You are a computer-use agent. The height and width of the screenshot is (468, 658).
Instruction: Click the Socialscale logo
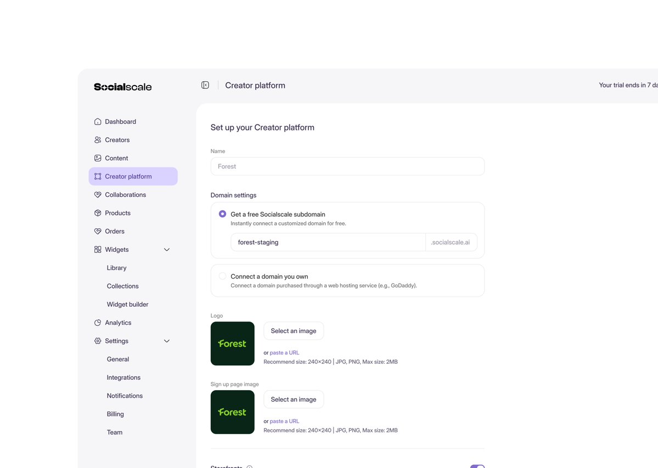coord(122,87)
